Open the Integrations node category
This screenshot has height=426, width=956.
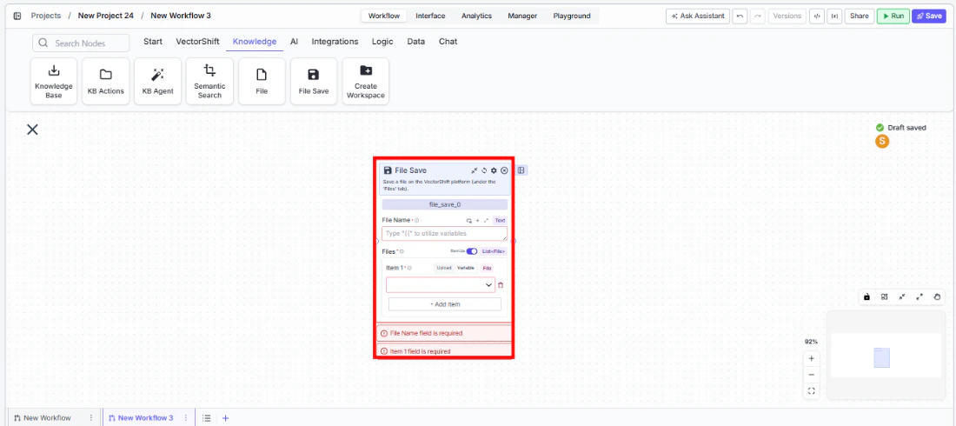click(335, 42)
